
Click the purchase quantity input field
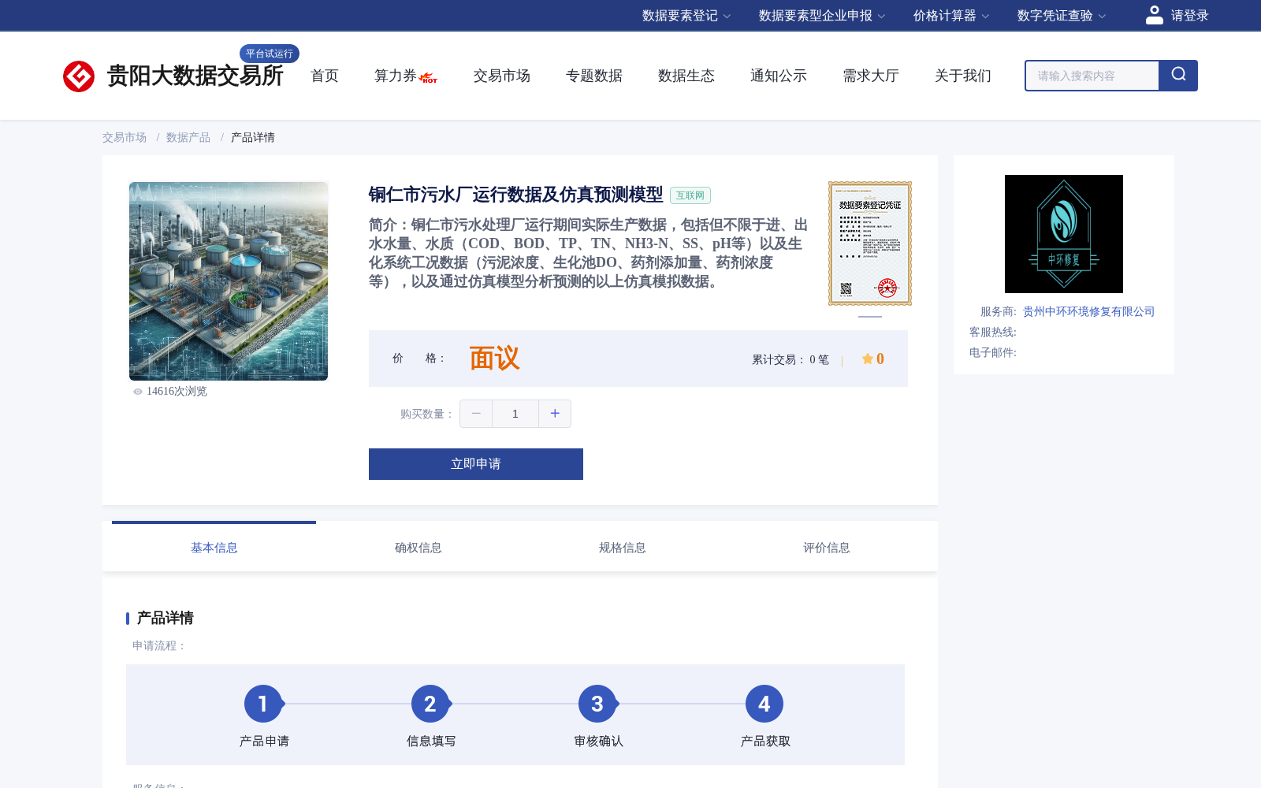click(515, 414)
